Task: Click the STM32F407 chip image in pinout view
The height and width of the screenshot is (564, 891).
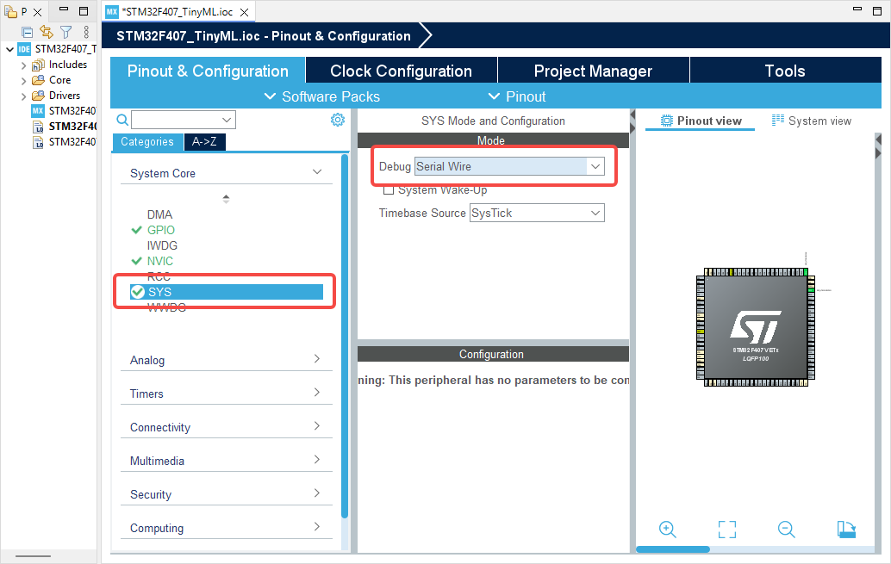Action: [x=755, y=328]
